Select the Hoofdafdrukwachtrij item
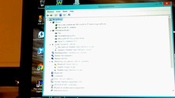The height and width of the screenshot is (98, 175). coord(67,36)
